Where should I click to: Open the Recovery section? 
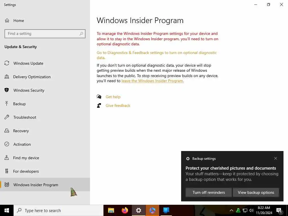tap(45, 131)
